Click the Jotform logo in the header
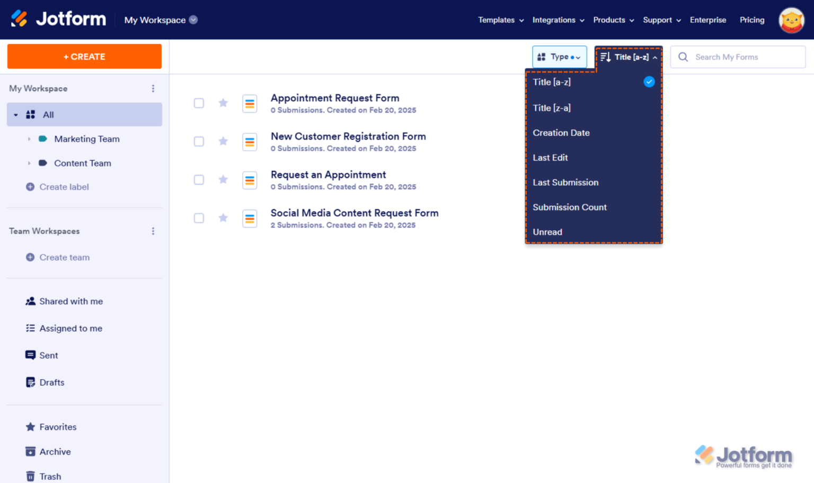The height and width of the screenshot is (483, 814). point(57,19)
